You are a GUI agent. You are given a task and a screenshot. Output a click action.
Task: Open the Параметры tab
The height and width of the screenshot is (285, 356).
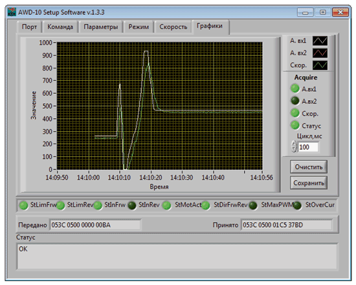tap(100, 27)
